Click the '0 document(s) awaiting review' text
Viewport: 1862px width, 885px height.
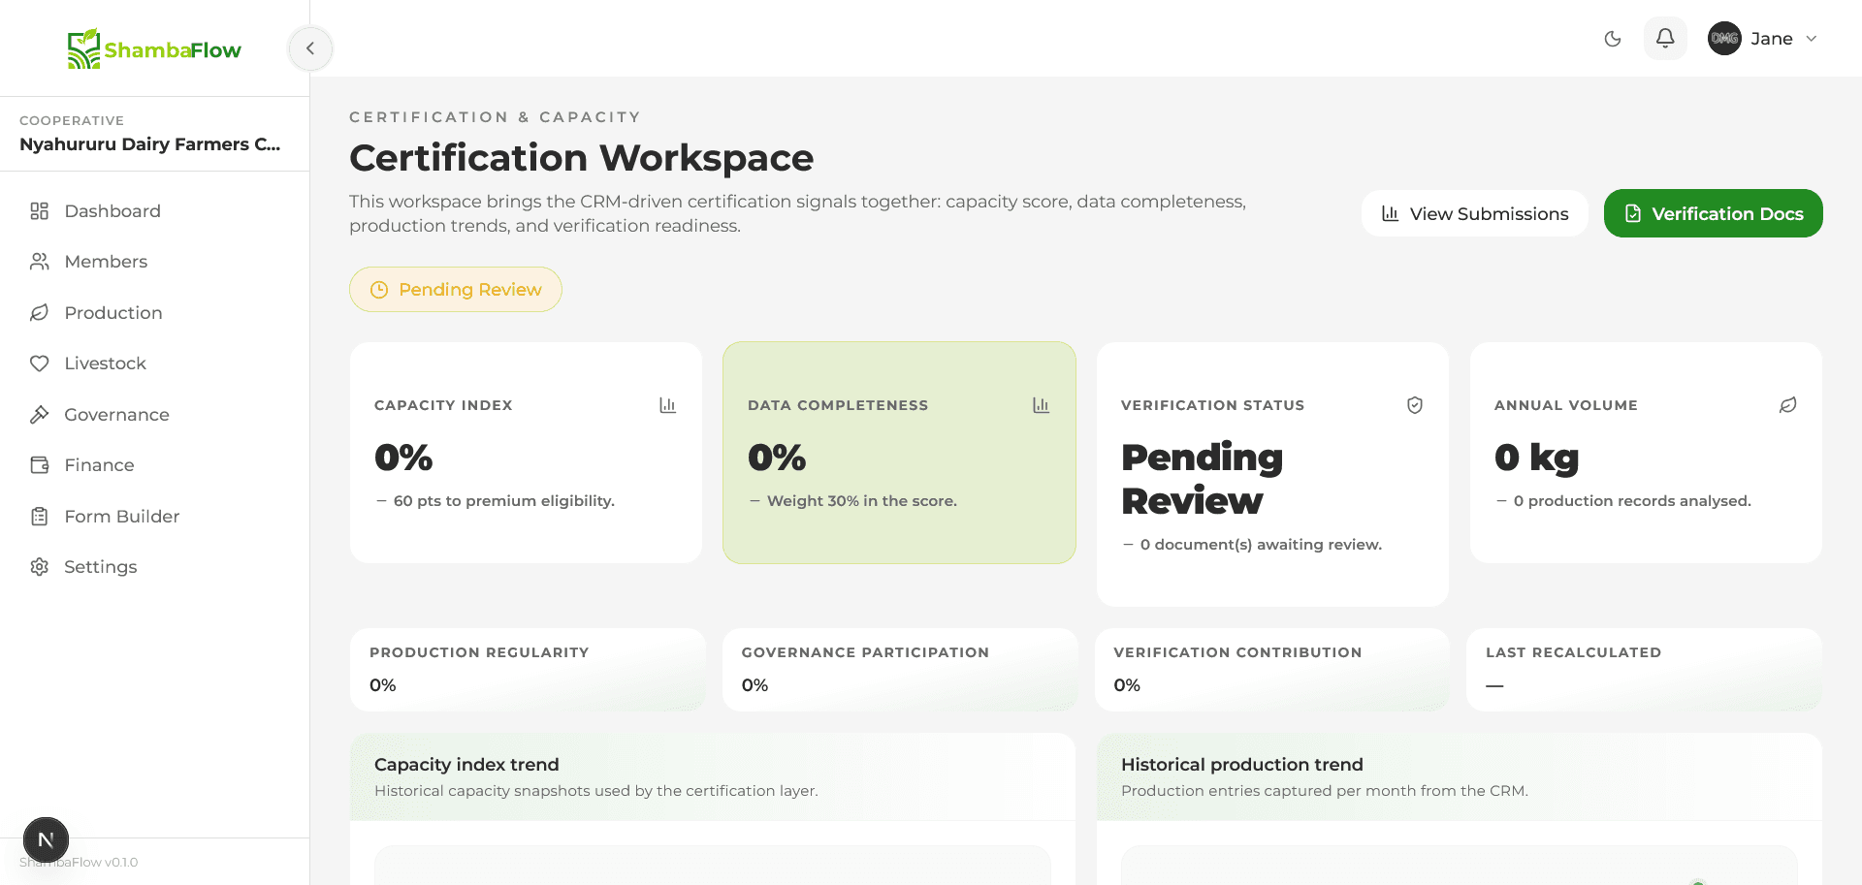1261,545
